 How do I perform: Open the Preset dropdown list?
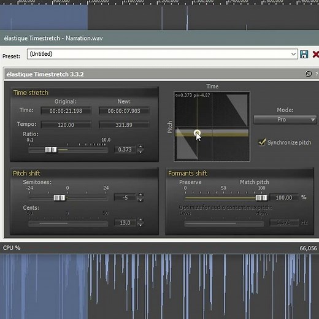(293, 54)
